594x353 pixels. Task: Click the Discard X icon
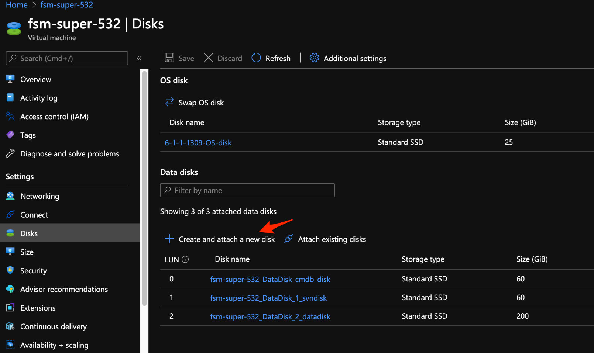(209, 58)
